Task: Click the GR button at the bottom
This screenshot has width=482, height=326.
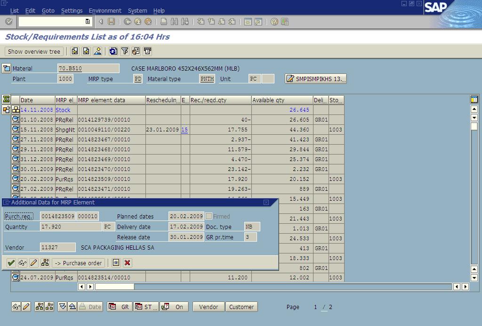Action: [x=120, y=307]
